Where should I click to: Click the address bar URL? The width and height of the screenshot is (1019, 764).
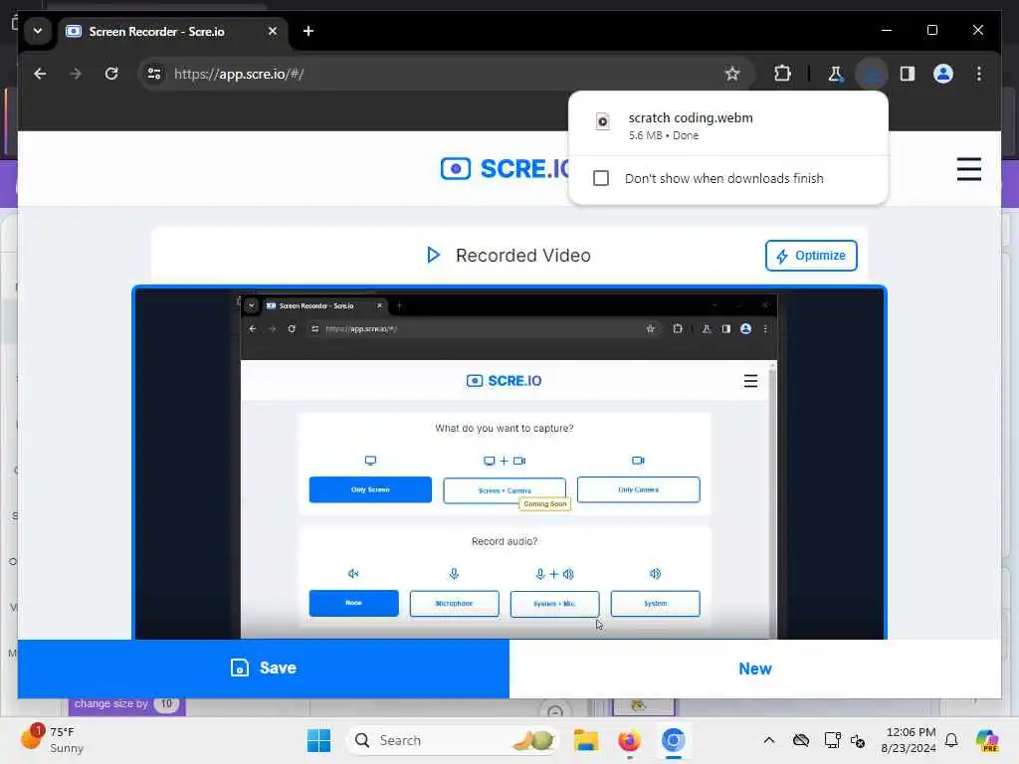coord(239,74)
